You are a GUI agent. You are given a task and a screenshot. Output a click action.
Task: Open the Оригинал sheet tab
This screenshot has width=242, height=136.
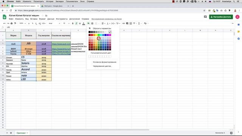pos(22,133)
